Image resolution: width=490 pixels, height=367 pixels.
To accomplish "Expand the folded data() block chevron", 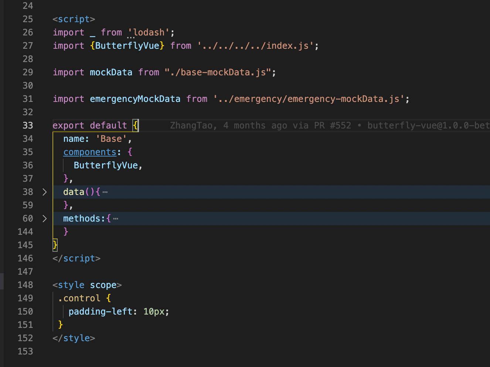I will tap(45, 192).
